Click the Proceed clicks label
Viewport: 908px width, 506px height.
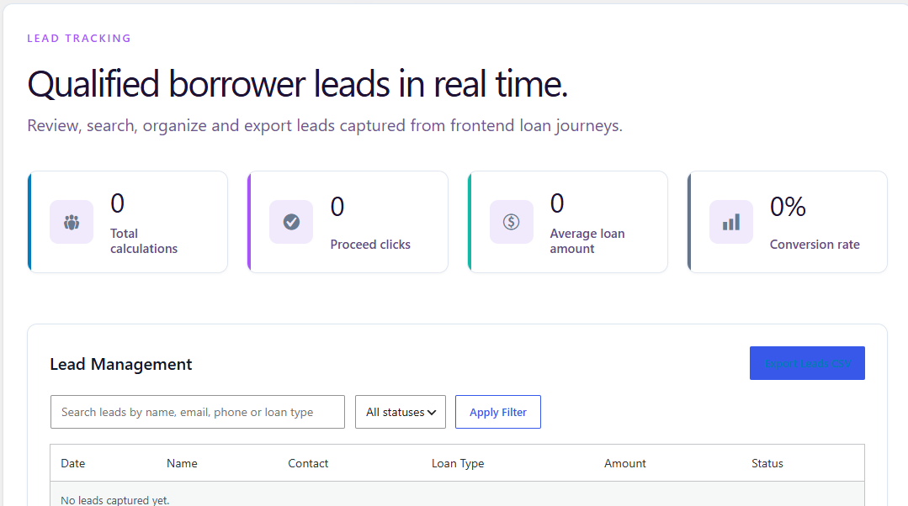[370, 245]
